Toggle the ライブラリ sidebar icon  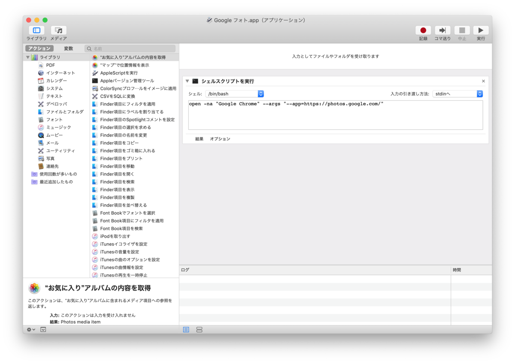pos(36,30)
